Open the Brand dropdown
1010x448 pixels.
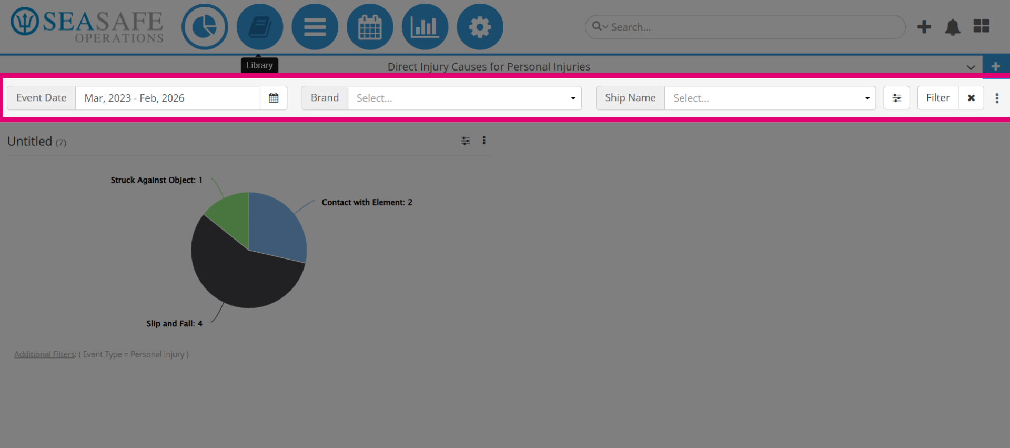pyautogui.click(x=464, y=98)
